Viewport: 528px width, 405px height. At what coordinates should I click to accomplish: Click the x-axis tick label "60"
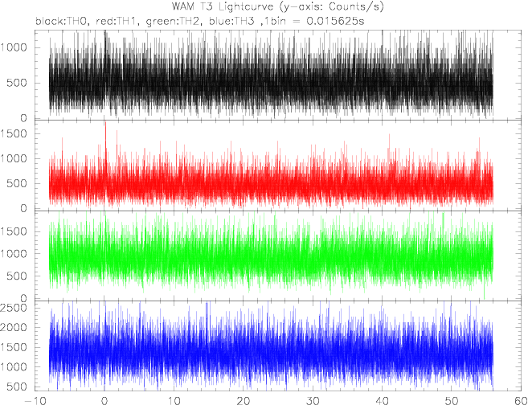point(520,401)
